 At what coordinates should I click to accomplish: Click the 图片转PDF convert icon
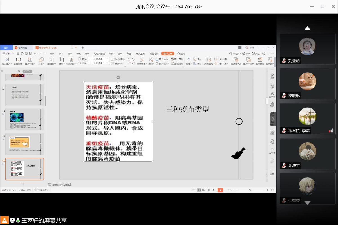tap(236, 60)
